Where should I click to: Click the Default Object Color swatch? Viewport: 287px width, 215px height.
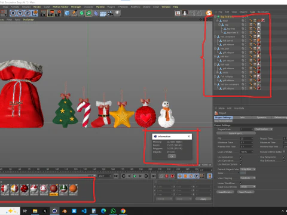tap(243, 173)
